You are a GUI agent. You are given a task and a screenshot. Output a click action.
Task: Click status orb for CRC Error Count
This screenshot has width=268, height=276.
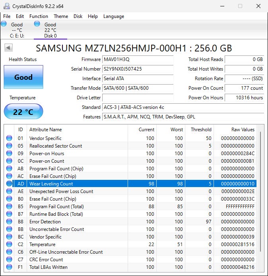click(9, 259)
